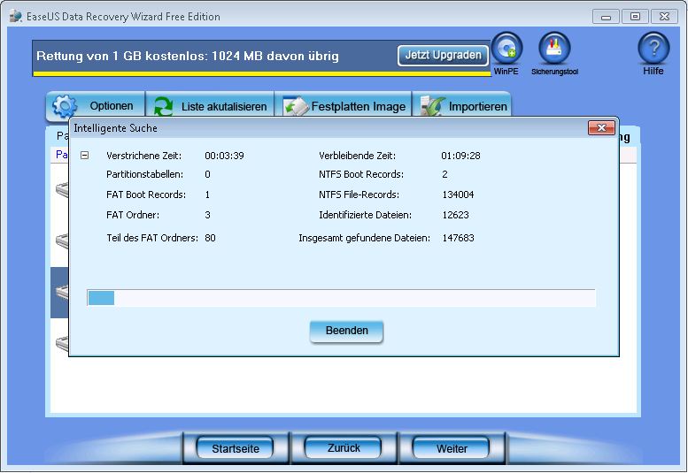Screen dimensions: 688x473
Task: Close the Intelligente Suche dialog
Action: click(601, 128)
